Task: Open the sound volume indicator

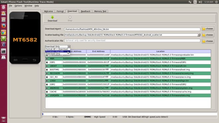Action: [200, 2]
